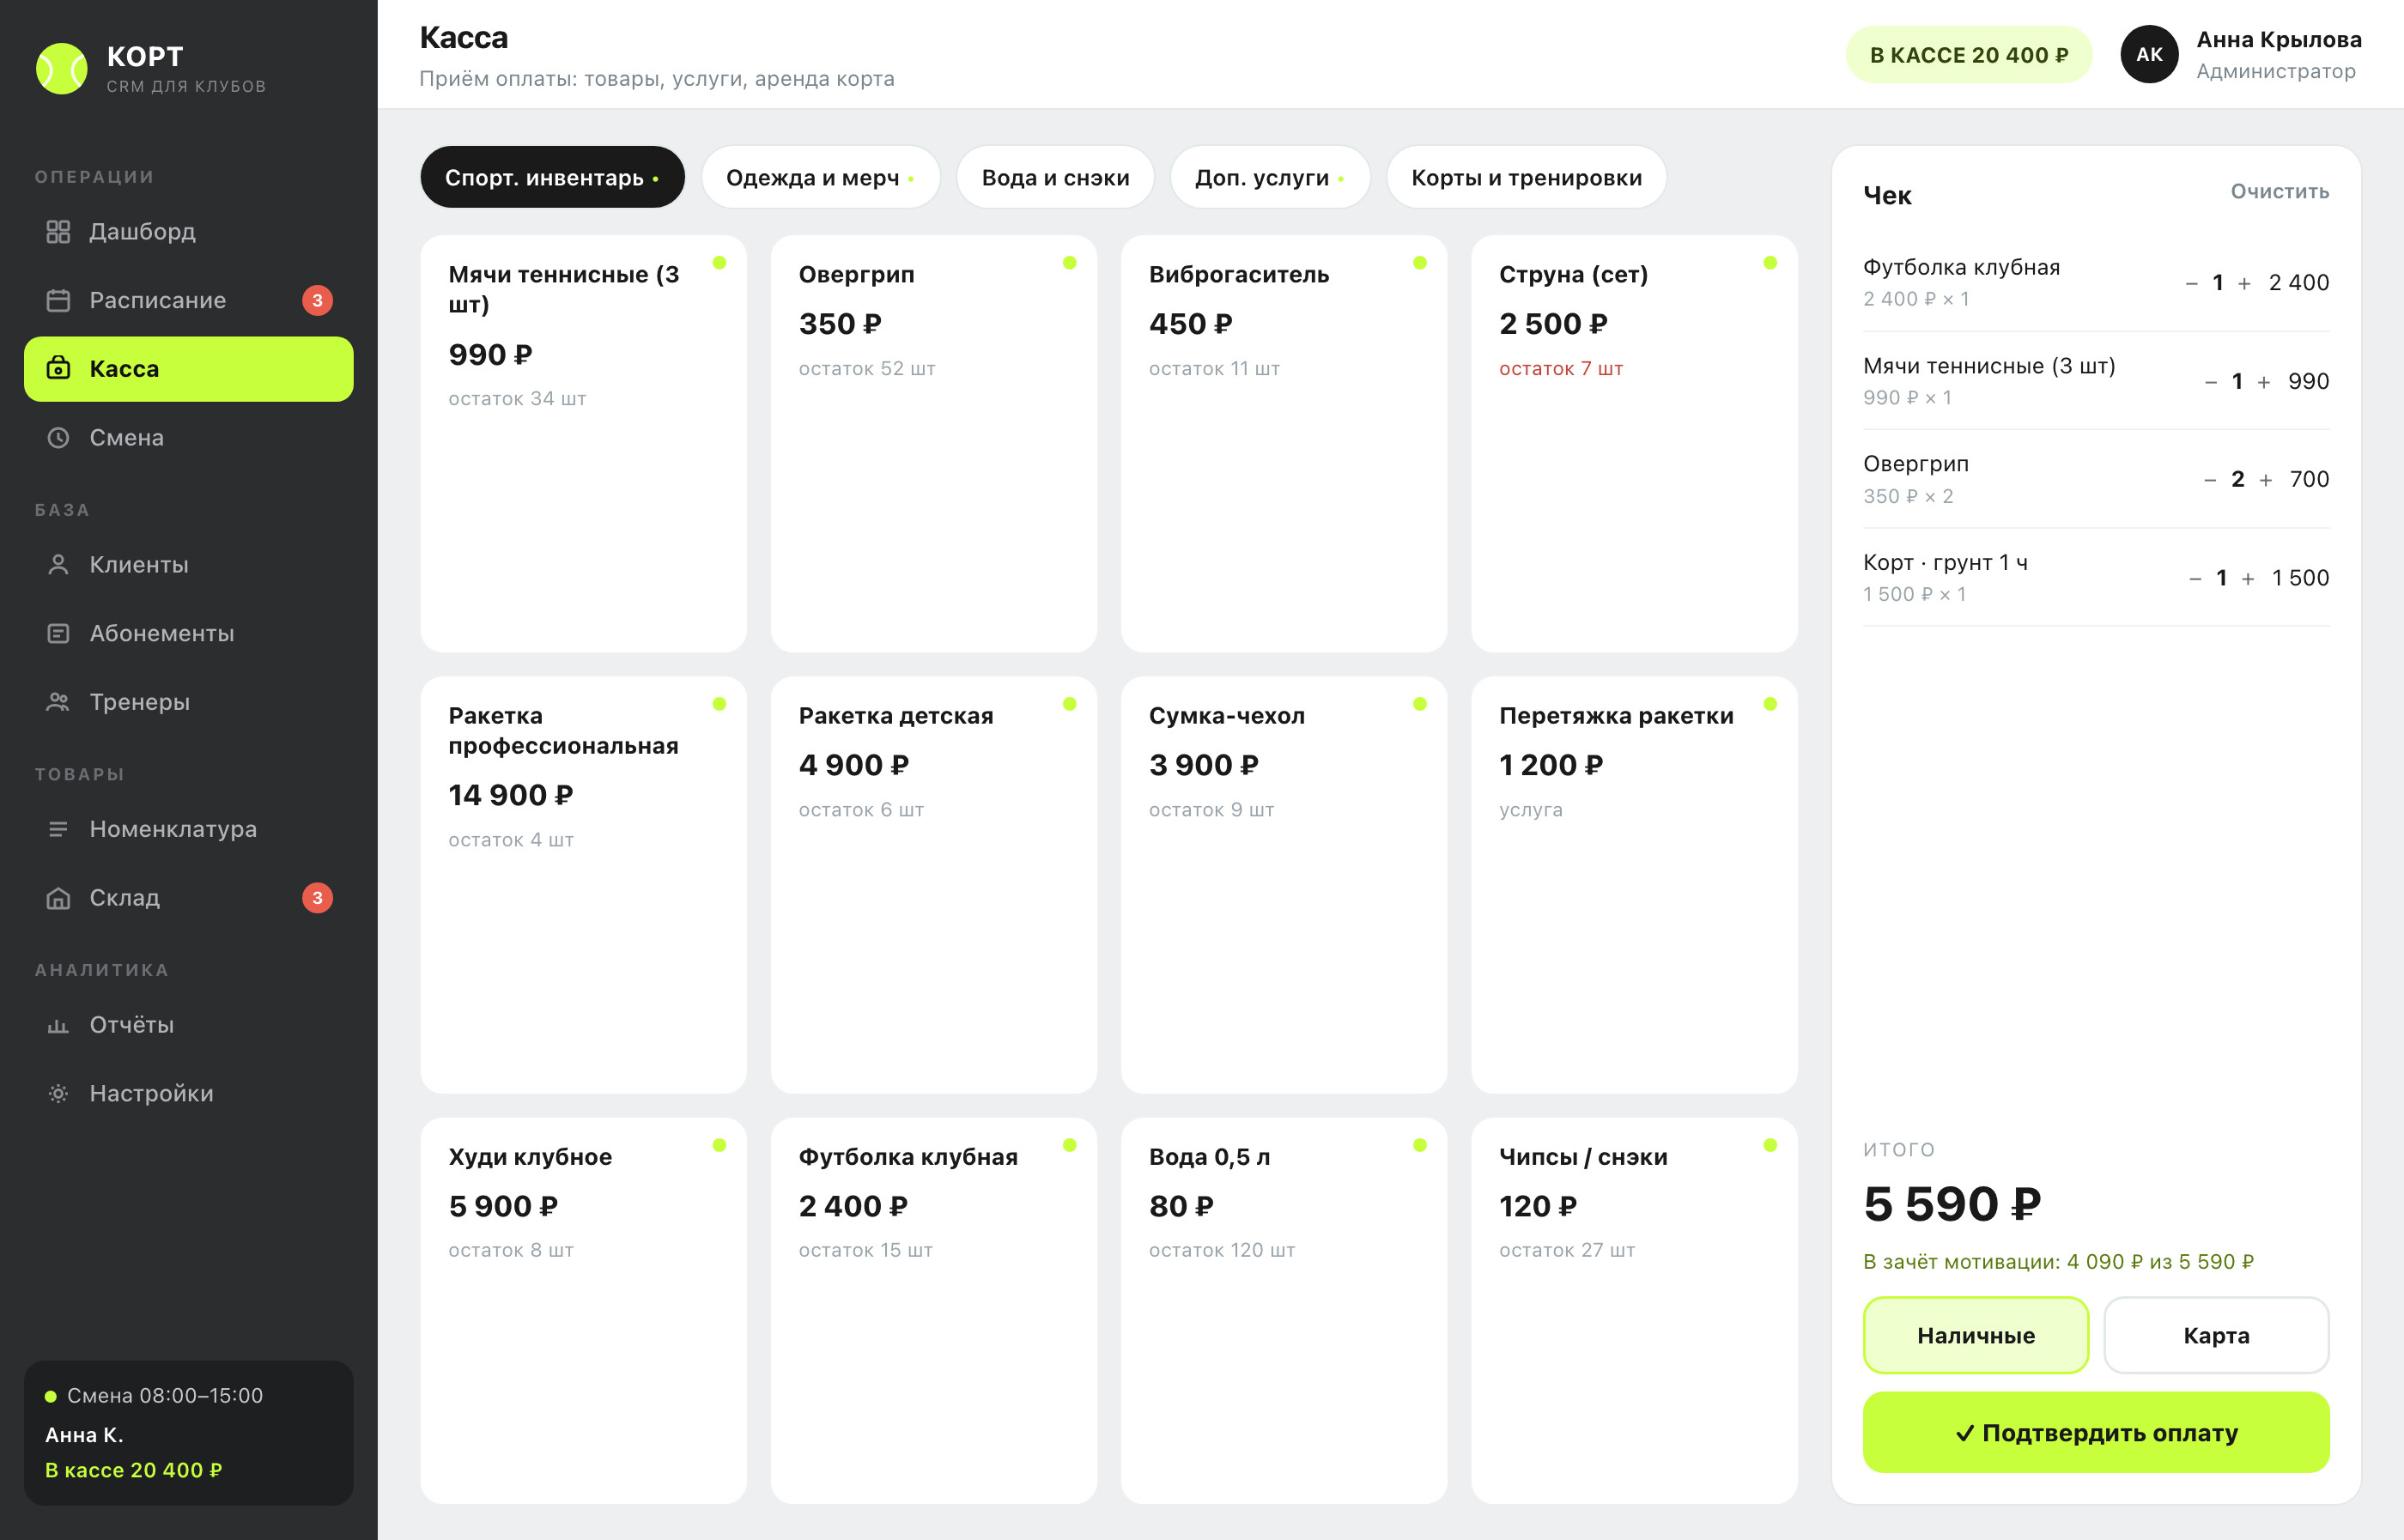Open Отчёты using the chart icon
This screenshot has width=2404, height=1540.
click(x=58, y=1025)
